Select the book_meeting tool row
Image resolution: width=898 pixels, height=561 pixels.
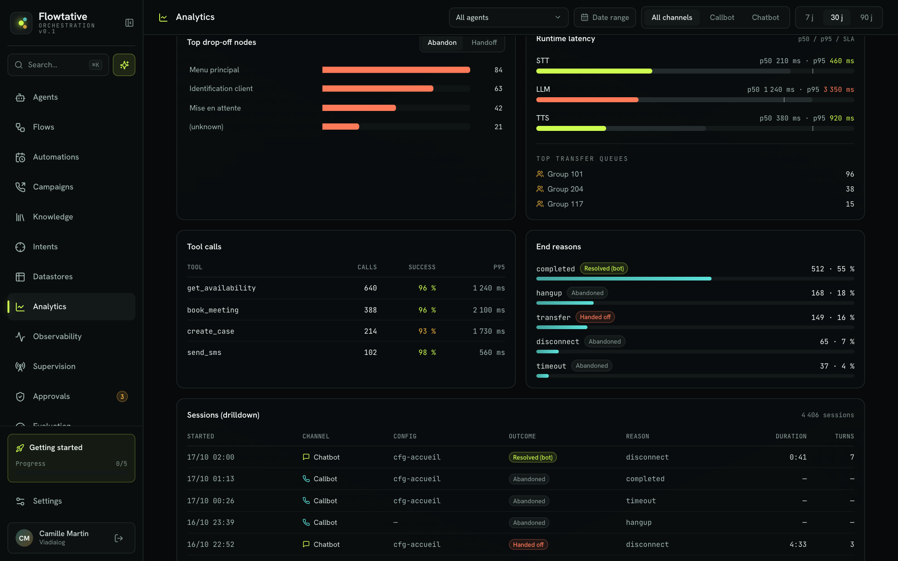pyautogui.click(x=346, y=310)
